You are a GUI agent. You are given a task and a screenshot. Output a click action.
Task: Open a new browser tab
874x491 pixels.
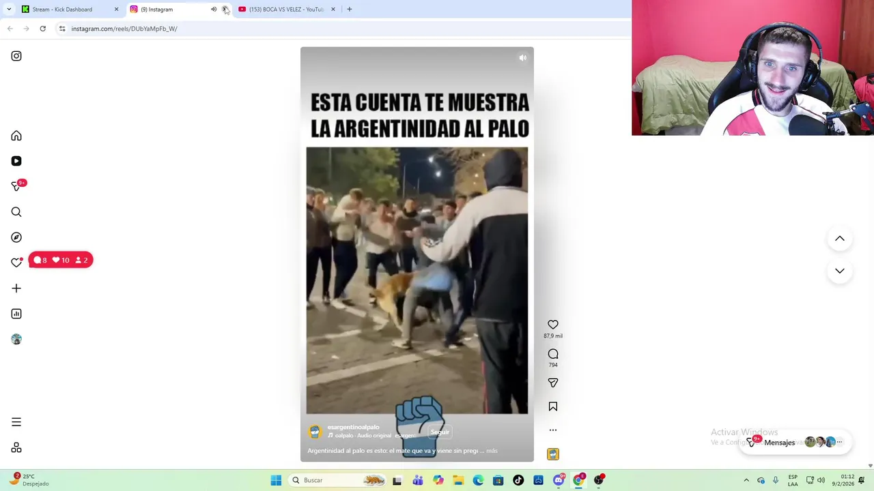tap(349, 10)
